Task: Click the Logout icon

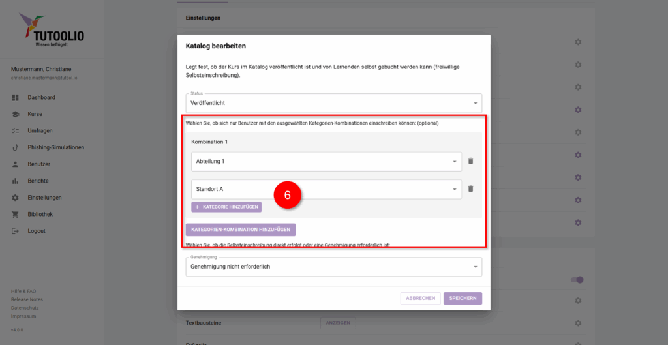Action: coord(15,231)
